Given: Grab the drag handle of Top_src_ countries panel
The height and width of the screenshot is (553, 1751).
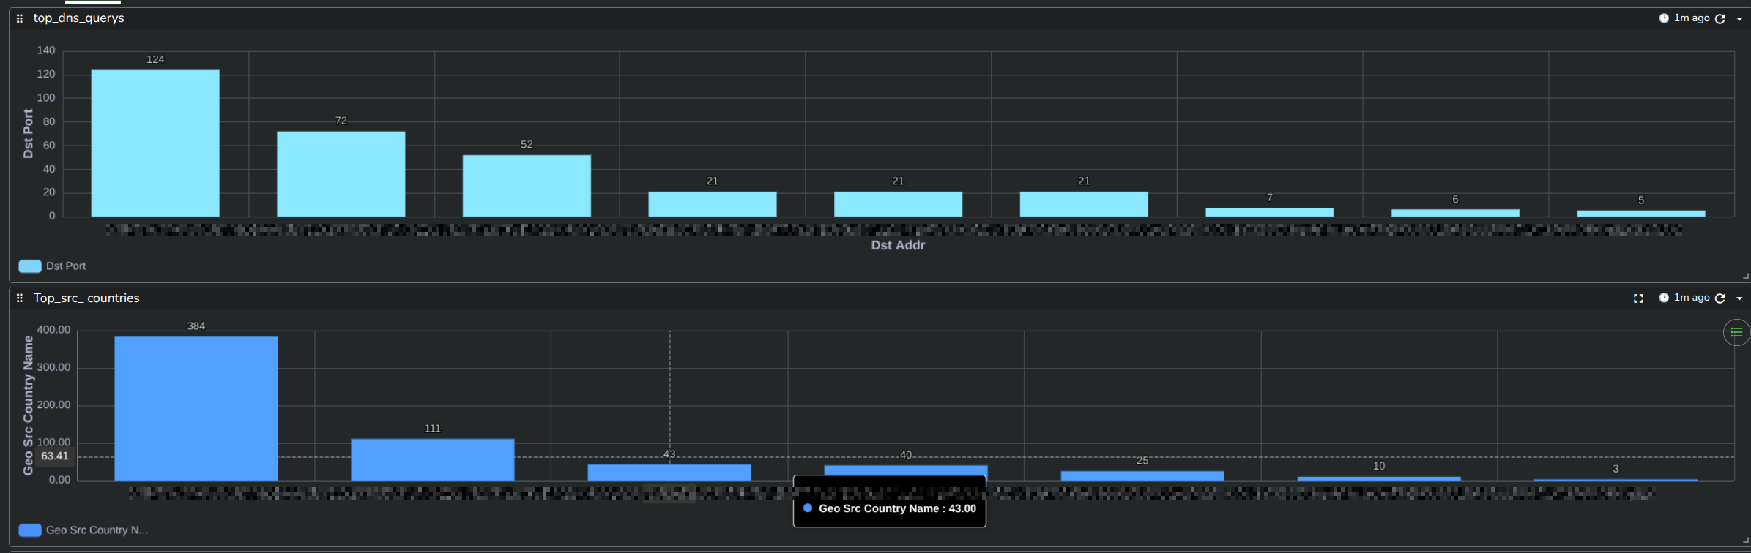Looking at the screenshot, I should tap(20, 298).
